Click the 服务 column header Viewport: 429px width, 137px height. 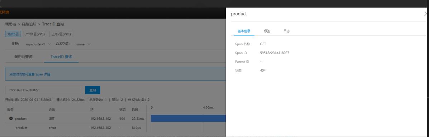[x=10, y=109]
